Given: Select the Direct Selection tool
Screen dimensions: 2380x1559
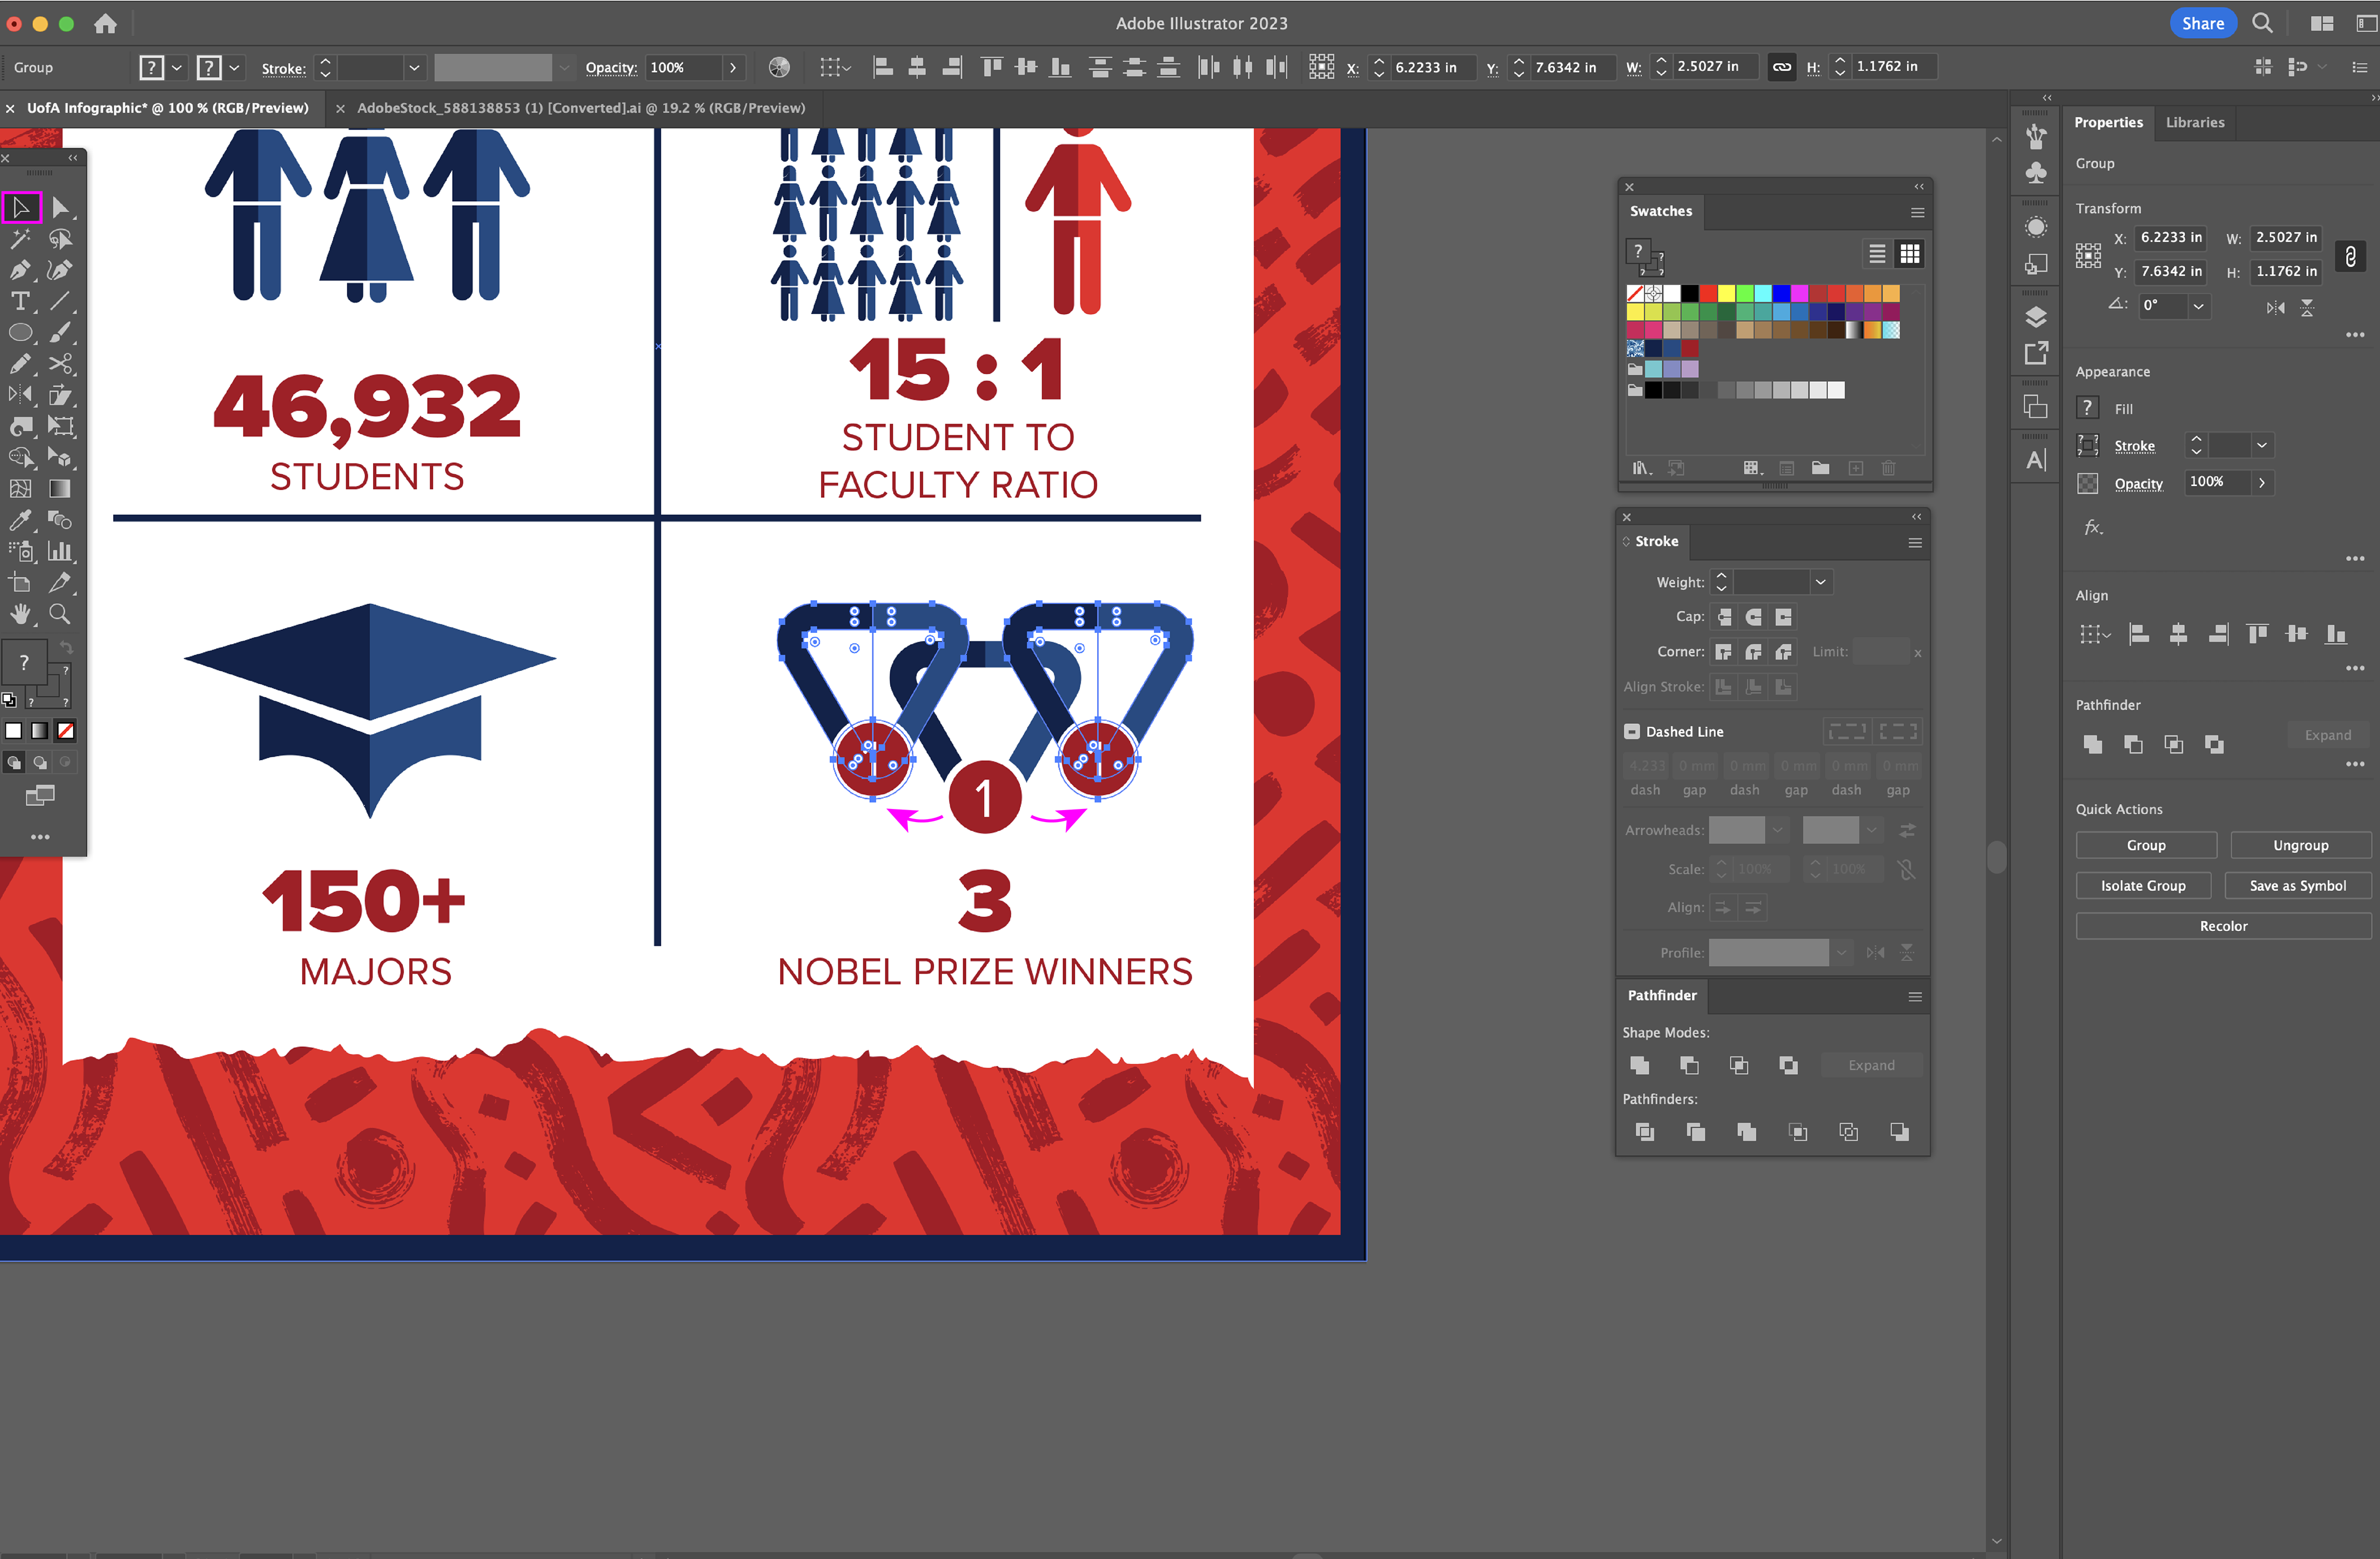Looking at the screenshot, I should coord(60,208).
